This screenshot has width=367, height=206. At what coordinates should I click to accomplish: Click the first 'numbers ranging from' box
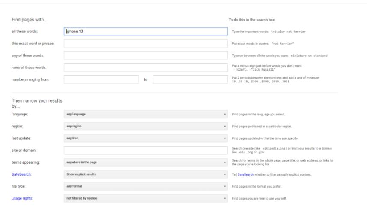tap(101, 79)
